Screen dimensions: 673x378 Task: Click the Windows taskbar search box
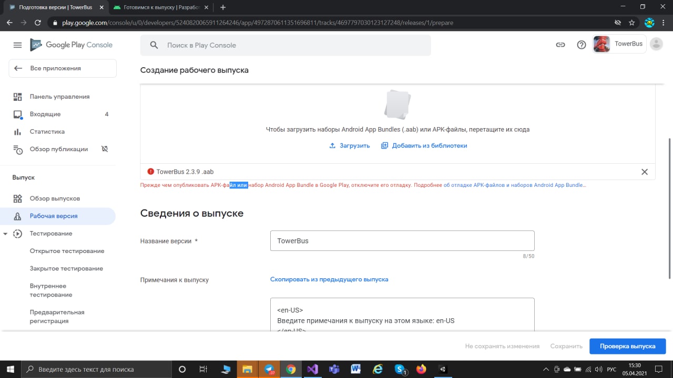point(96,369)
